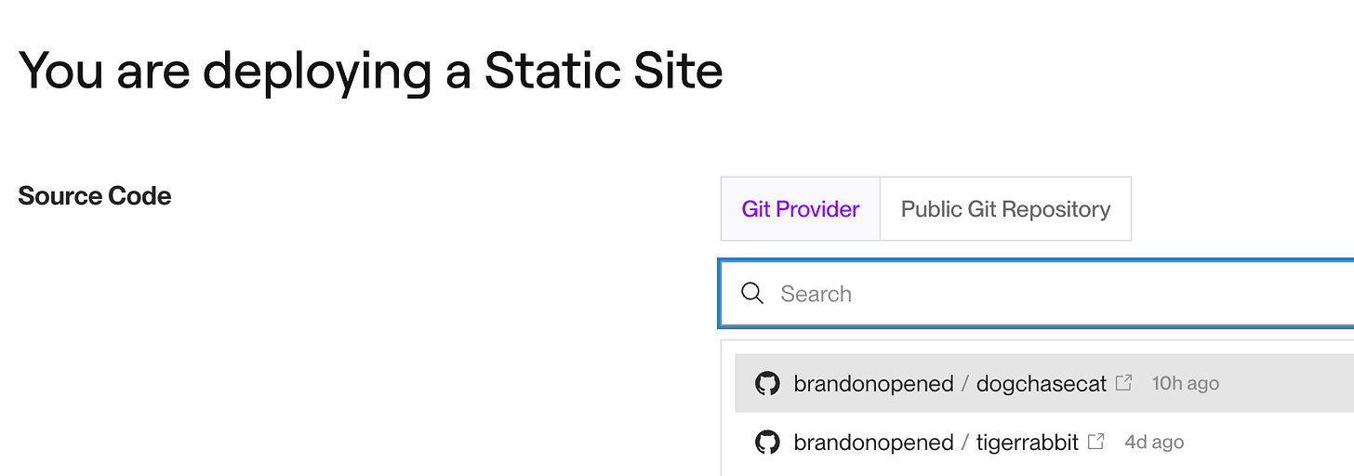Click brandonopened owner in the dogchasecat row
The width and height of the screenshot is (1354, 476).
[x=873, y=383]
